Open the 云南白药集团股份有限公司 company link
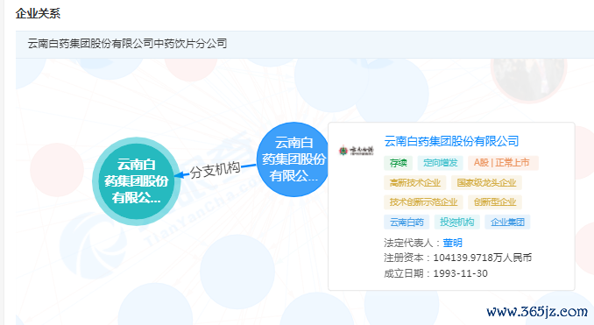 point(451,141)
